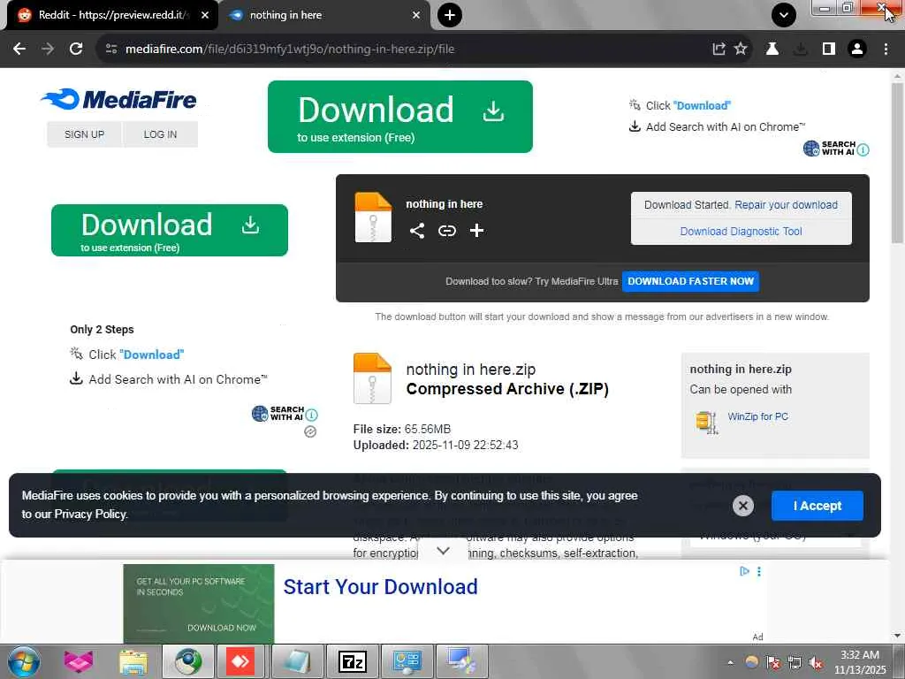The image size is (905, 679).
Task: Click the 'Download' link under Only 2 Steps
Action: [x=152, y=355]
